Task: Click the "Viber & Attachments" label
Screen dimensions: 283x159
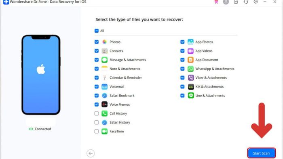Action: click(x=211, y=78)
